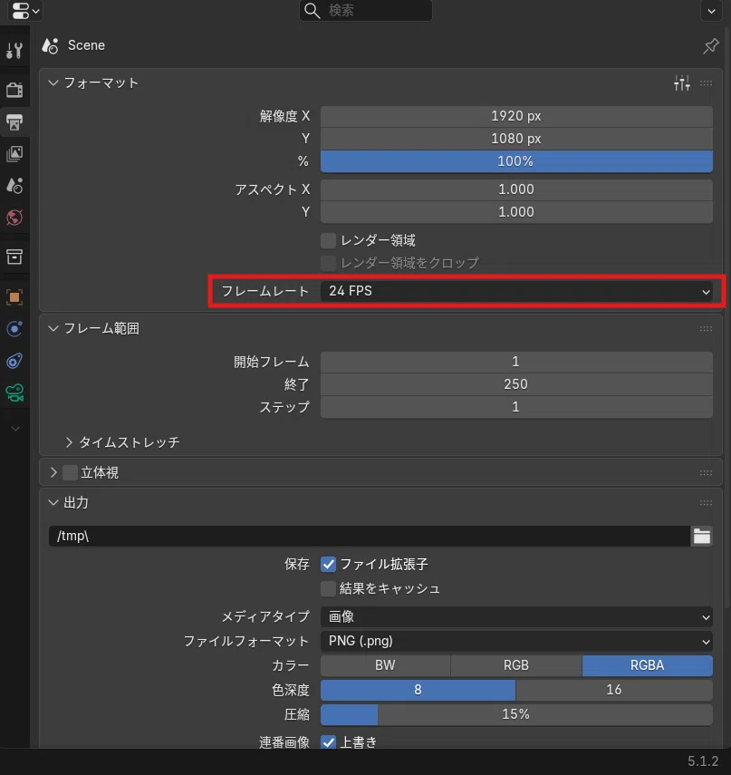This screenshot has width=731, height=775.
Task: Open format presets slider icon
Action: (681, 83)
